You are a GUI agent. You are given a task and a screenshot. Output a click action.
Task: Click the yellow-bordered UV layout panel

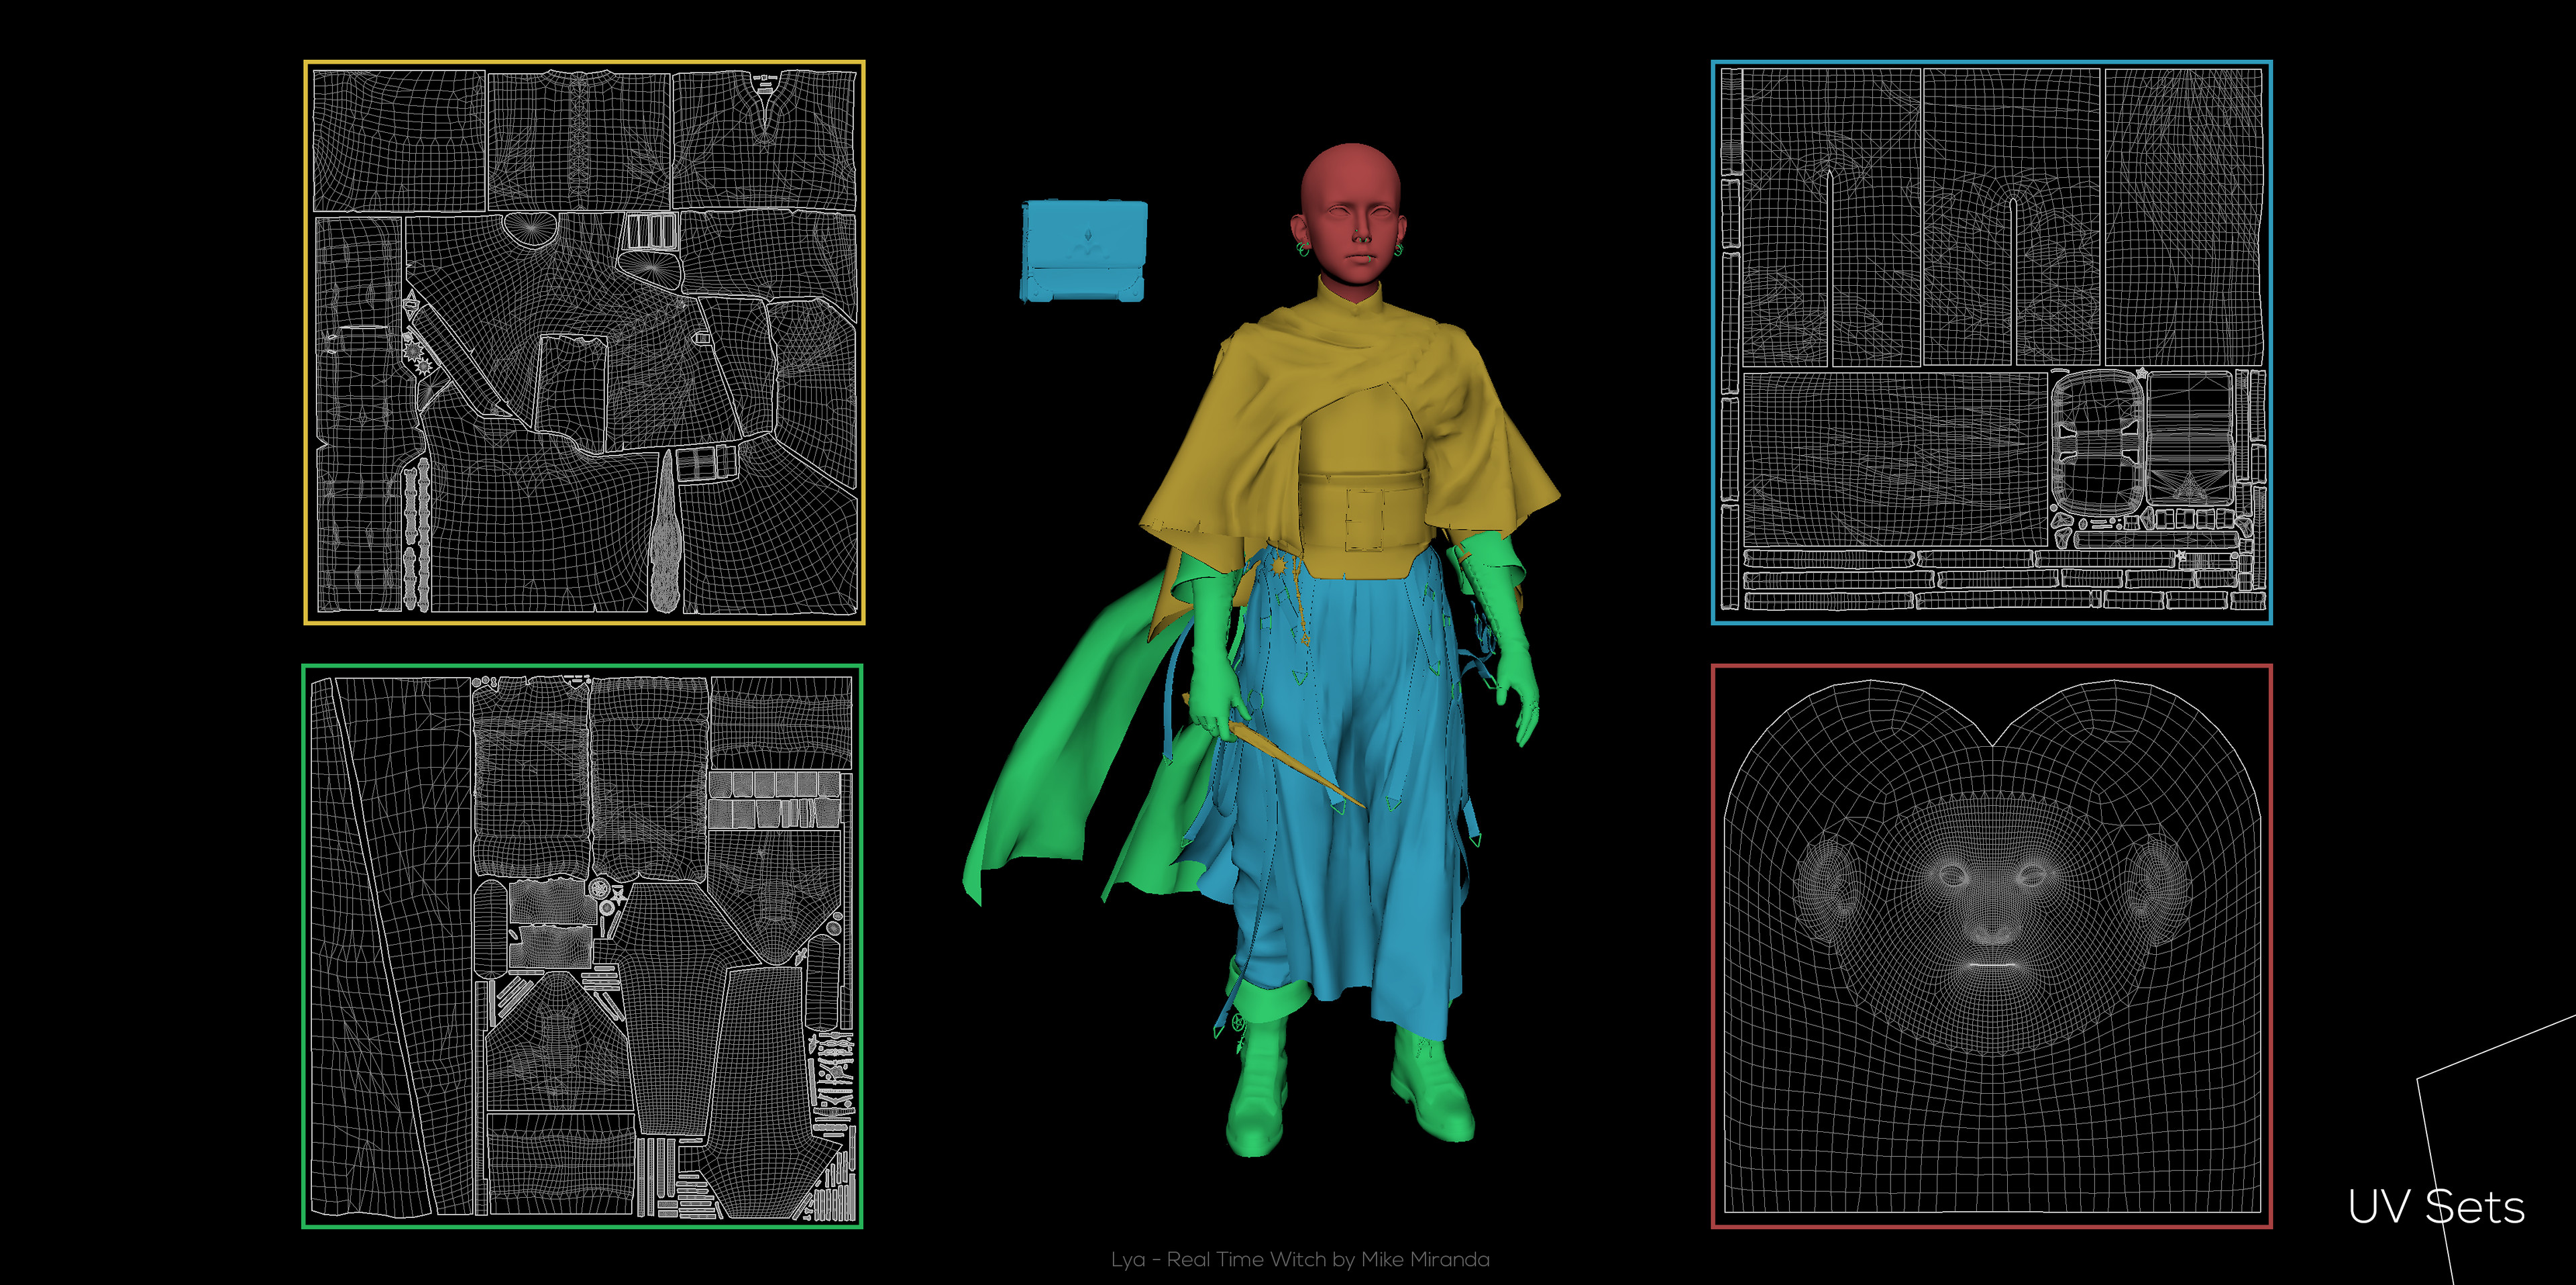(584, 342)
